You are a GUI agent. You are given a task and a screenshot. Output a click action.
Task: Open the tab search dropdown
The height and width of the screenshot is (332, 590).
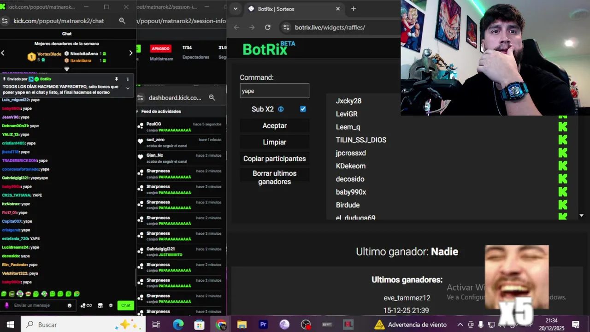pos(236,9)
